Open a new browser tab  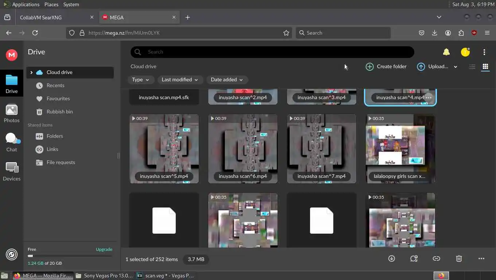[187, 17]
